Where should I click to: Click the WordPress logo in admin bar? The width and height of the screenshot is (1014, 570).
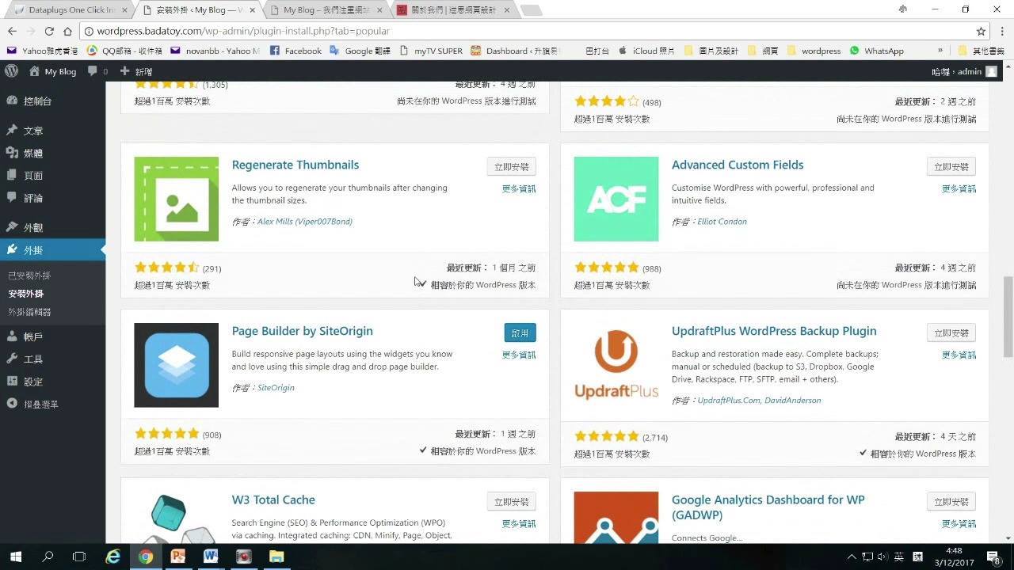(x=11, y=71)
